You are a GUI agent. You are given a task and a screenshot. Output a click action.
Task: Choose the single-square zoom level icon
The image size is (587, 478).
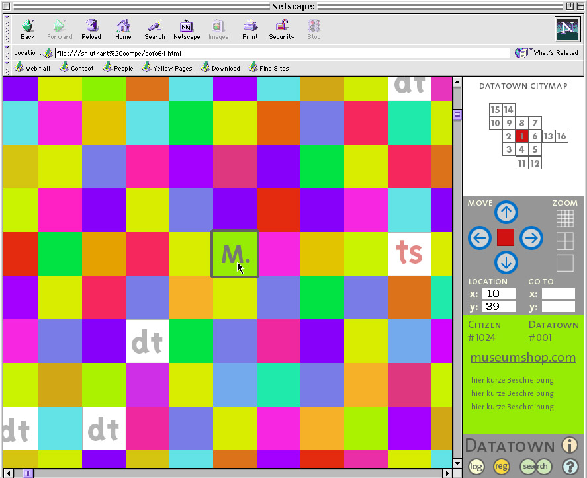point(564,263)
